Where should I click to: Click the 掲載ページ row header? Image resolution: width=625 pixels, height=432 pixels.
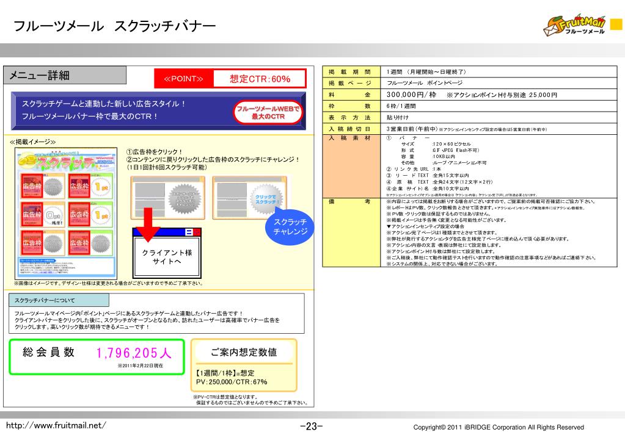pos(351,83)
